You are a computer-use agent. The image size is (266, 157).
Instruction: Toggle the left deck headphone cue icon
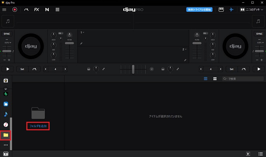[89, 69]
